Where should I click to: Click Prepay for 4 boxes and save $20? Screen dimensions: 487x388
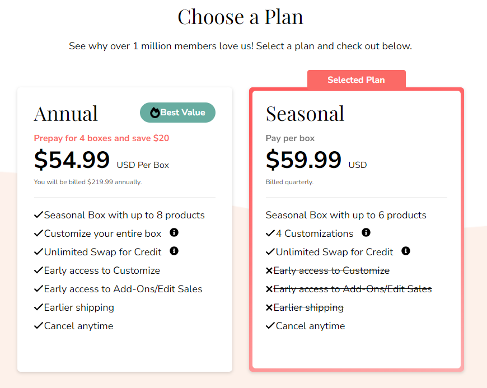(101, 138)
